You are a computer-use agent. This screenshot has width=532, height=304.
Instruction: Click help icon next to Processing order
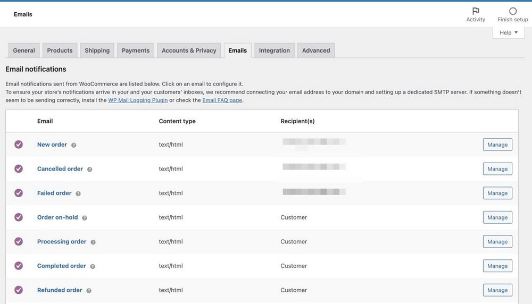[93, 242]
